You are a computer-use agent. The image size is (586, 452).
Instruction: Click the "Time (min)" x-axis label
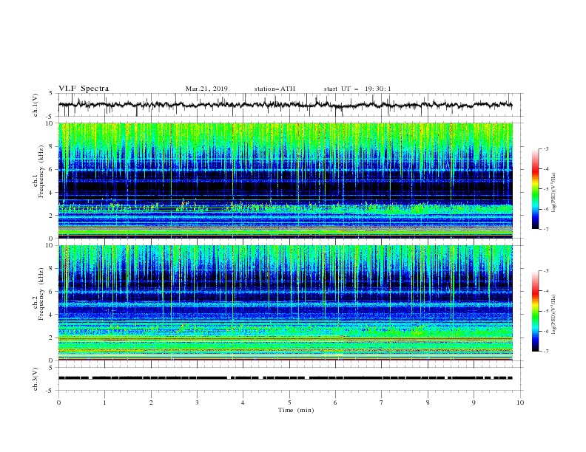click(296, 410)
